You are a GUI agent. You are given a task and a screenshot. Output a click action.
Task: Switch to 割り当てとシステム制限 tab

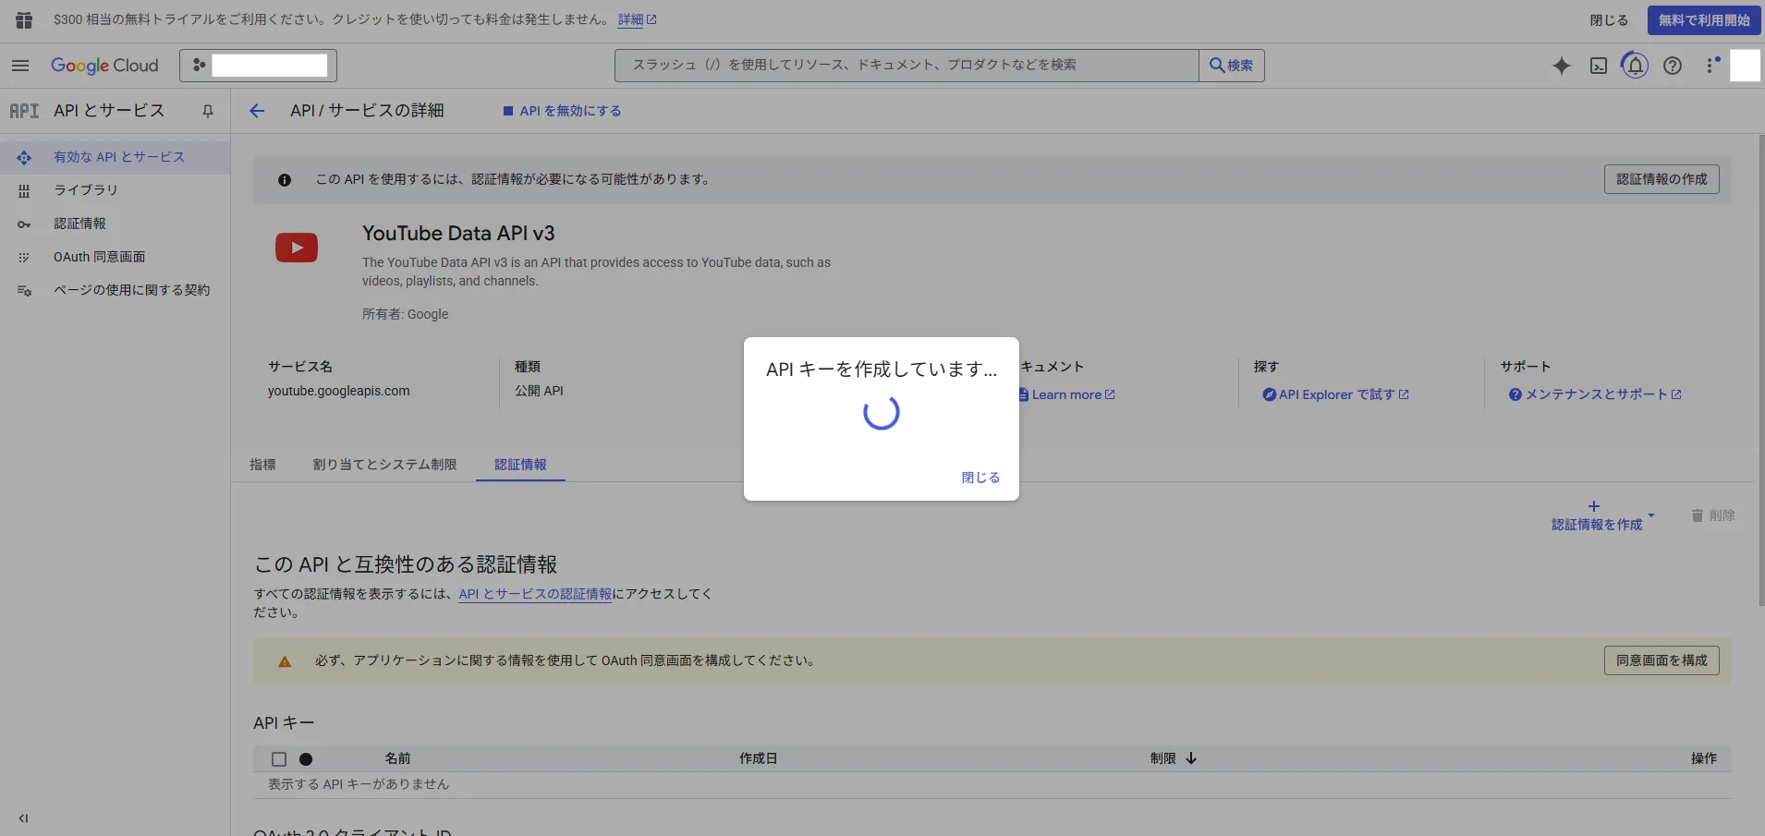click(x=384, y=465)
